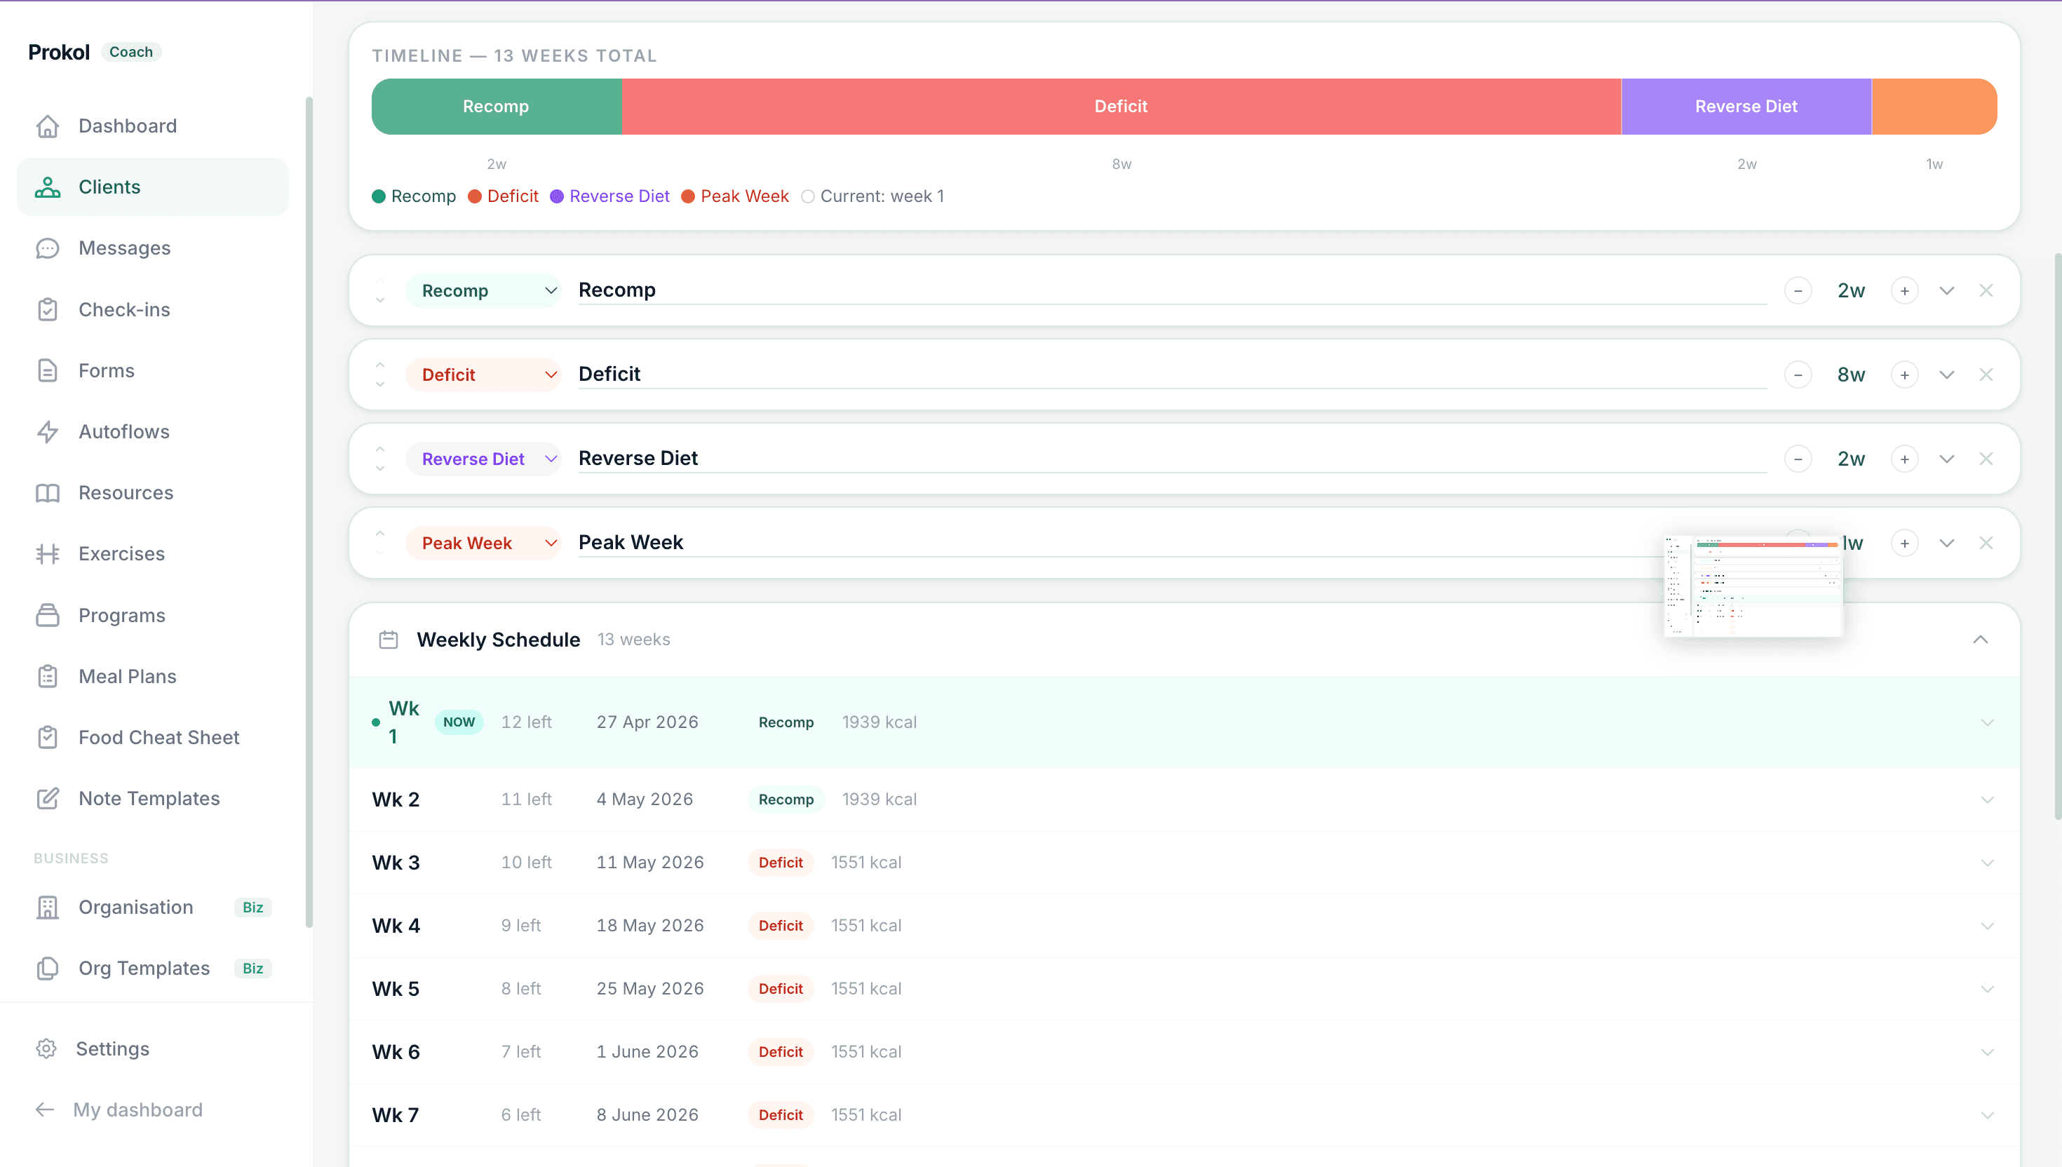Image resolution: width=2062 pixels, height=1167 pixels.
Task: Collapse the Weekly Schedule section
Action: pos(1980,640)
